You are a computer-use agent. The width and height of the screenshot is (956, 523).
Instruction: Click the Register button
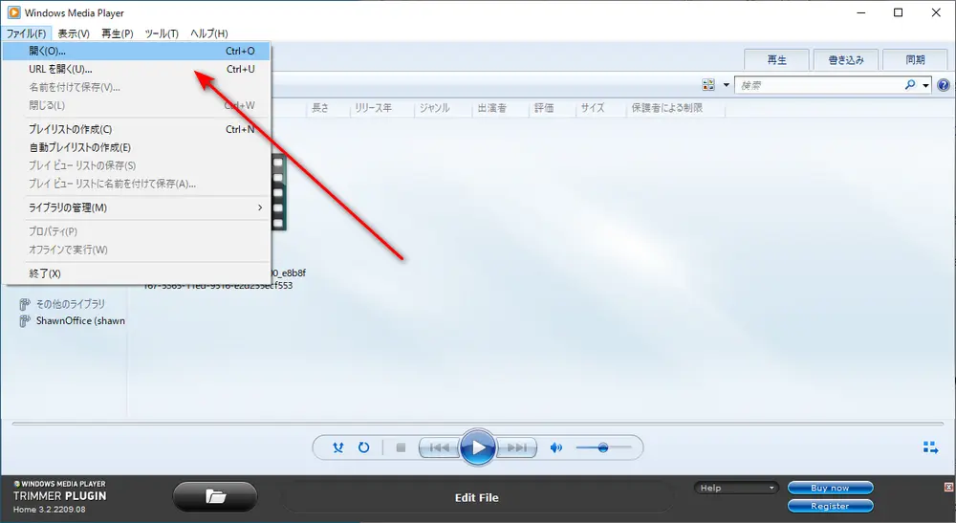pos(830,506)
